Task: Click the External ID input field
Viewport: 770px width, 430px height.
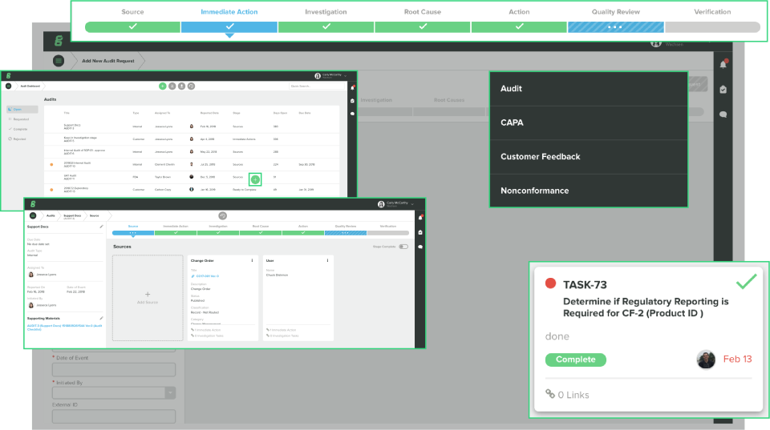Action: point(114,416)
